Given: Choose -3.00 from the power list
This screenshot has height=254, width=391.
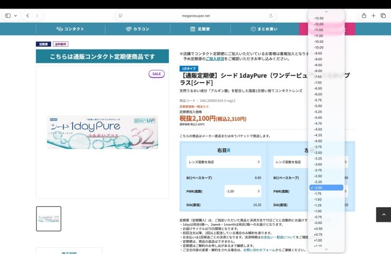Looking at the screenshot, I should [319, 164].
